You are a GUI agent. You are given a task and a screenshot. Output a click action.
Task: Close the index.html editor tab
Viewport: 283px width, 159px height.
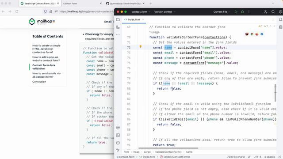point(143,19)
